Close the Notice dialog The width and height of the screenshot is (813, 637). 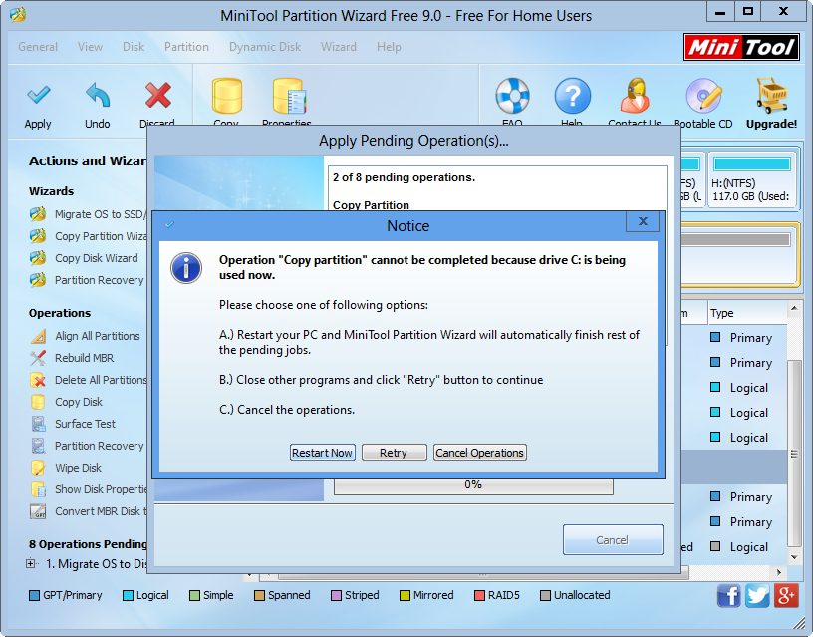point(643,221)
